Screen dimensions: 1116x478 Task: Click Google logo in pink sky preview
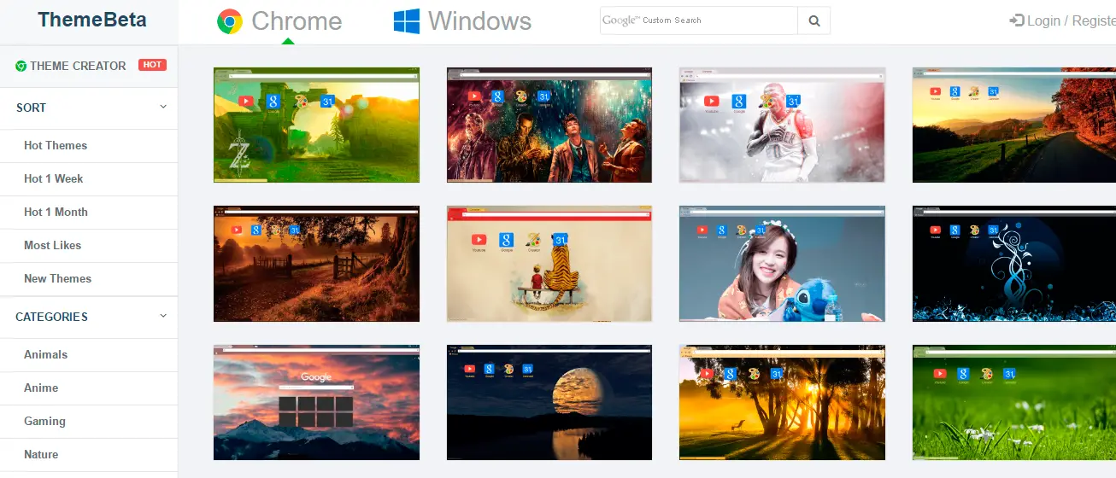pyautogui.click(x=316, y=376)
